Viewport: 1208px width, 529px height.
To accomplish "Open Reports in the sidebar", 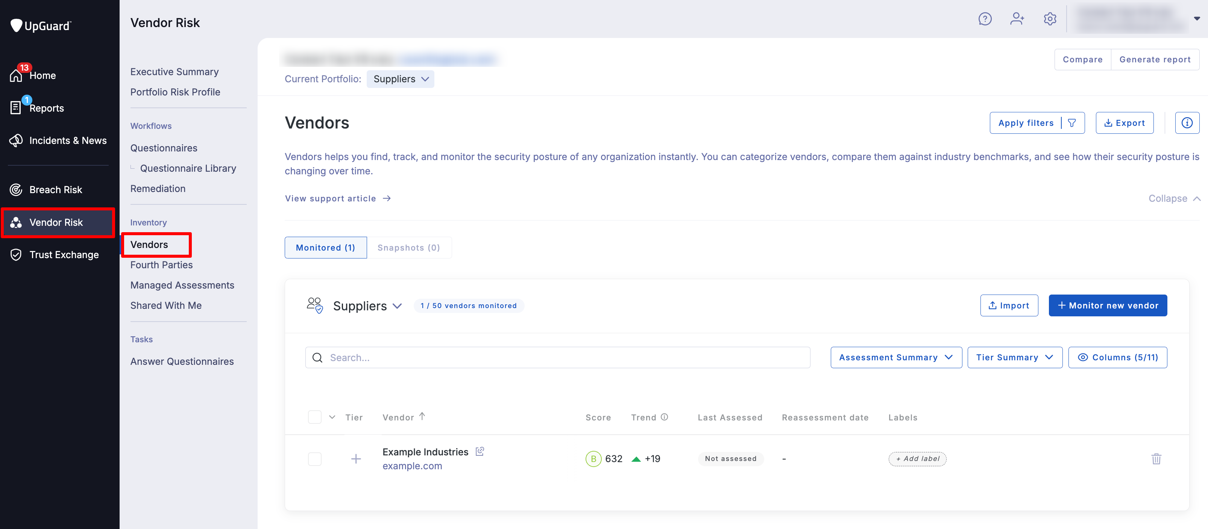I will tap(36, 108).
